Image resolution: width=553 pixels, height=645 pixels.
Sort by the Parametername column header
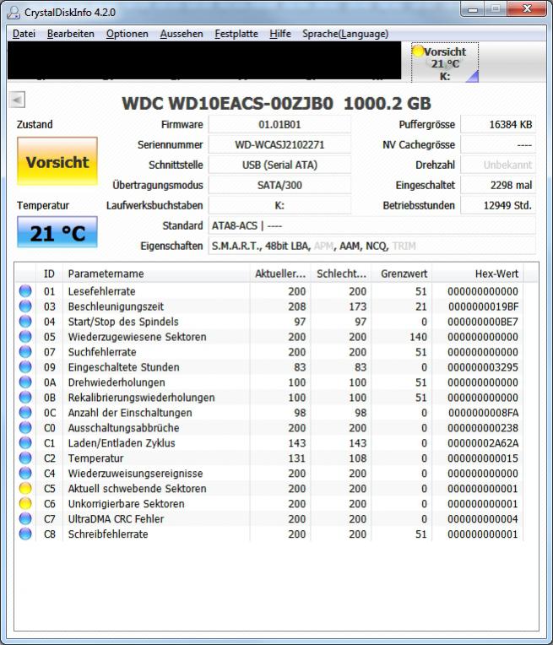point(156,274)
